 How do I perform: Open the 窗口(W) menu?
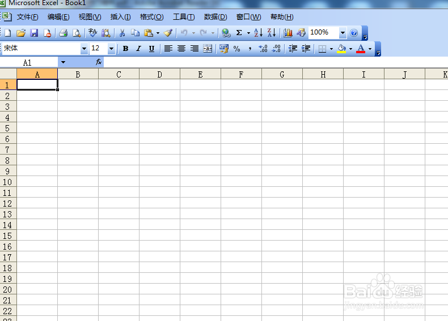tap(248, 17)
